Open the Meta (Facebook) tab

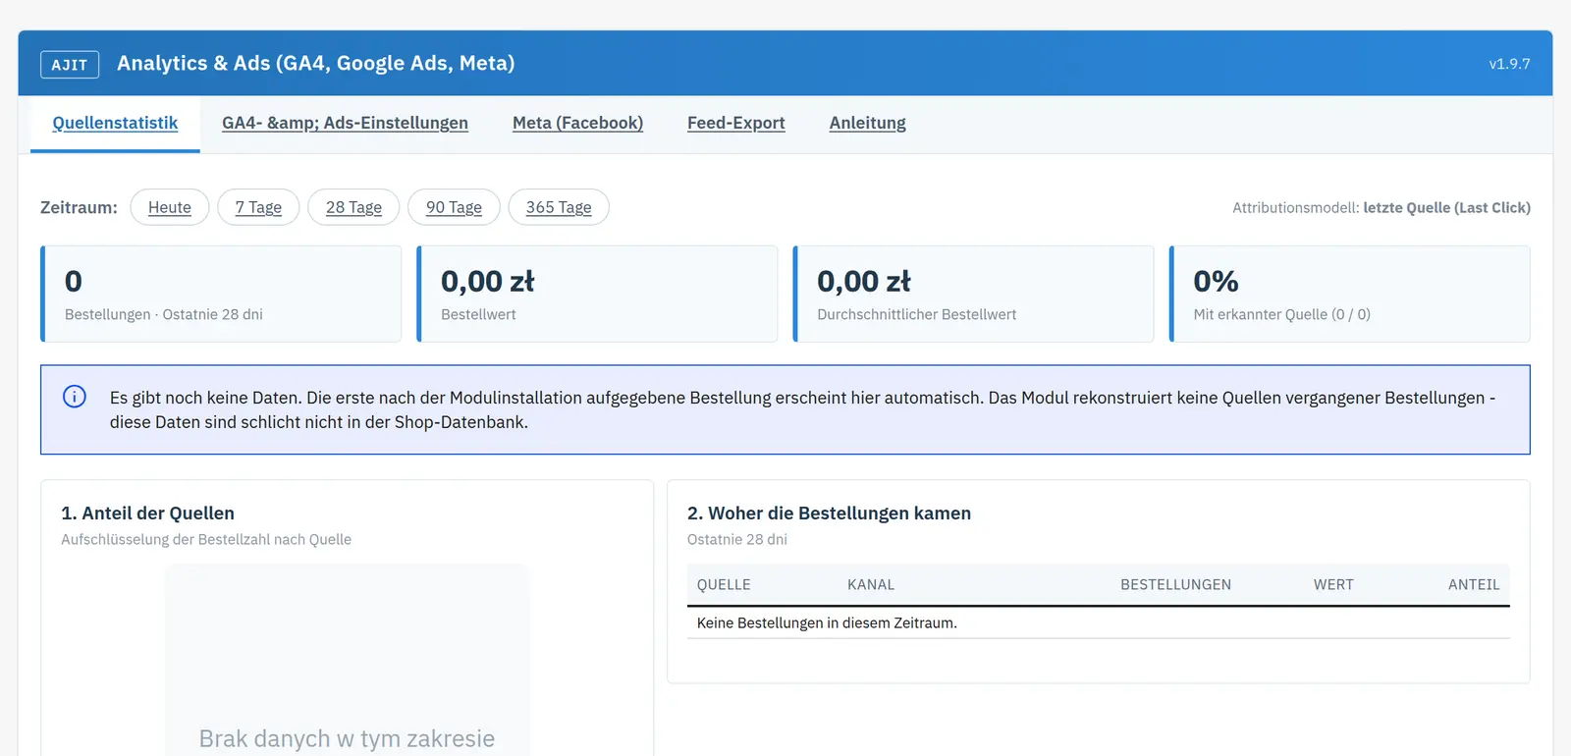pos(577,123)
